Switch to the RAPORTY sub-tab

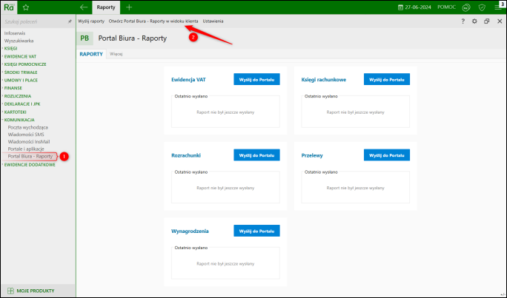click(x=91, y=54)
